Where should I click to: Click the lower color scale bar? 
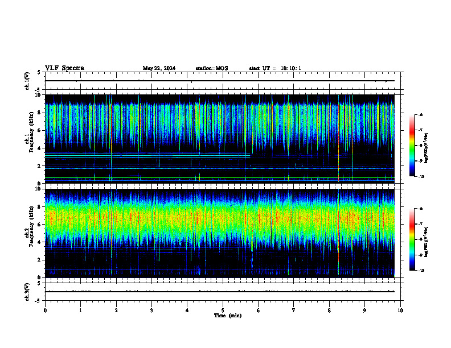point(412,239)
